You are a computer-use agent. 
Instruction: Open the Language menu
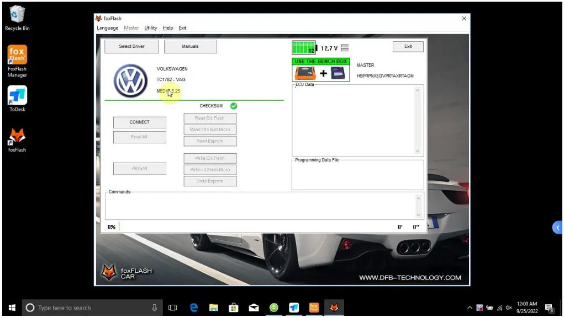(x=107, y=28)
